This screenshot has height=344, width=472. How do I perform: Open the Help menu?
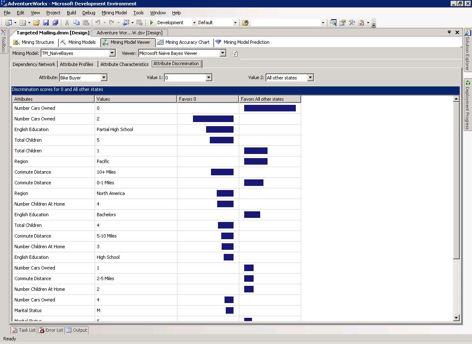177,13
